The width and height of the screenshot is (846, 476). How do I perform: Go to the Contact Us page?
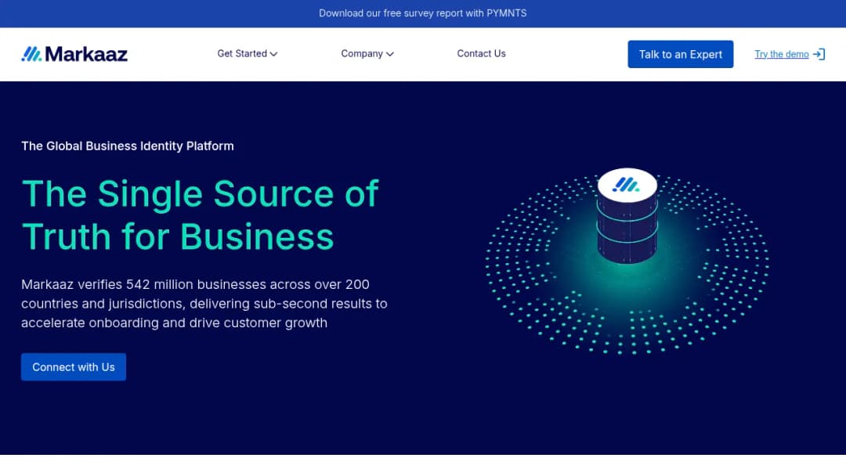[x=481, y=53]
